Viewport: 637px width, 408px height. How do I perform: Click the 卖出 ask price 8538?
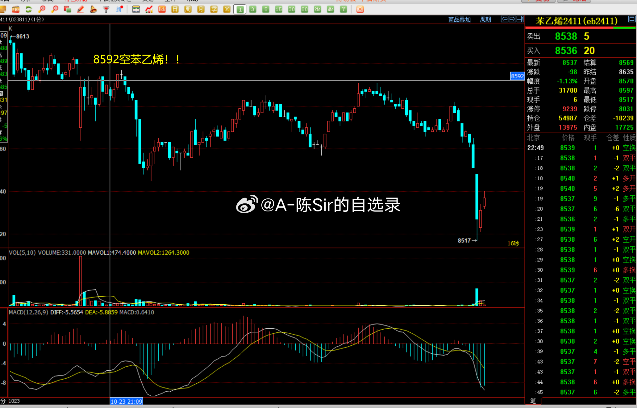(566, 36)
